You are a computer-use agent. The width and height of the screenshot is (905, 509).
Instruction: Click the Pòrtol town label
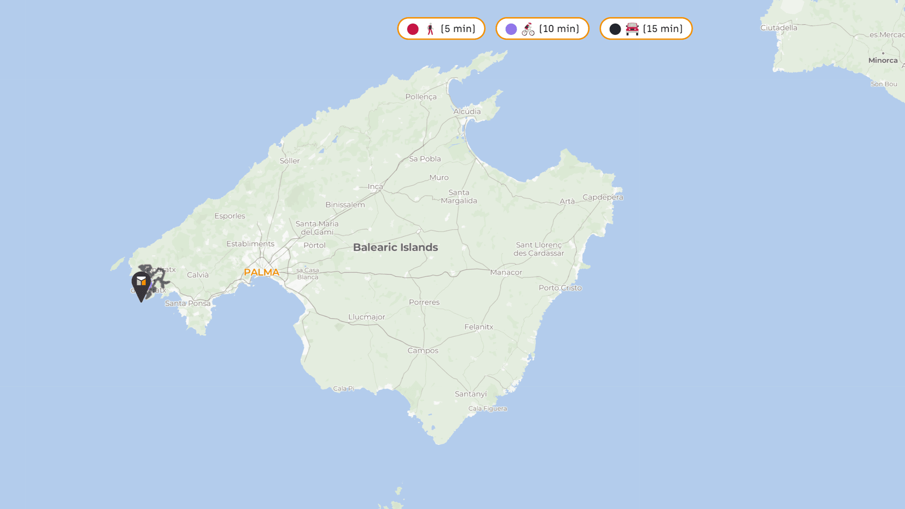(x=314, y=246)
